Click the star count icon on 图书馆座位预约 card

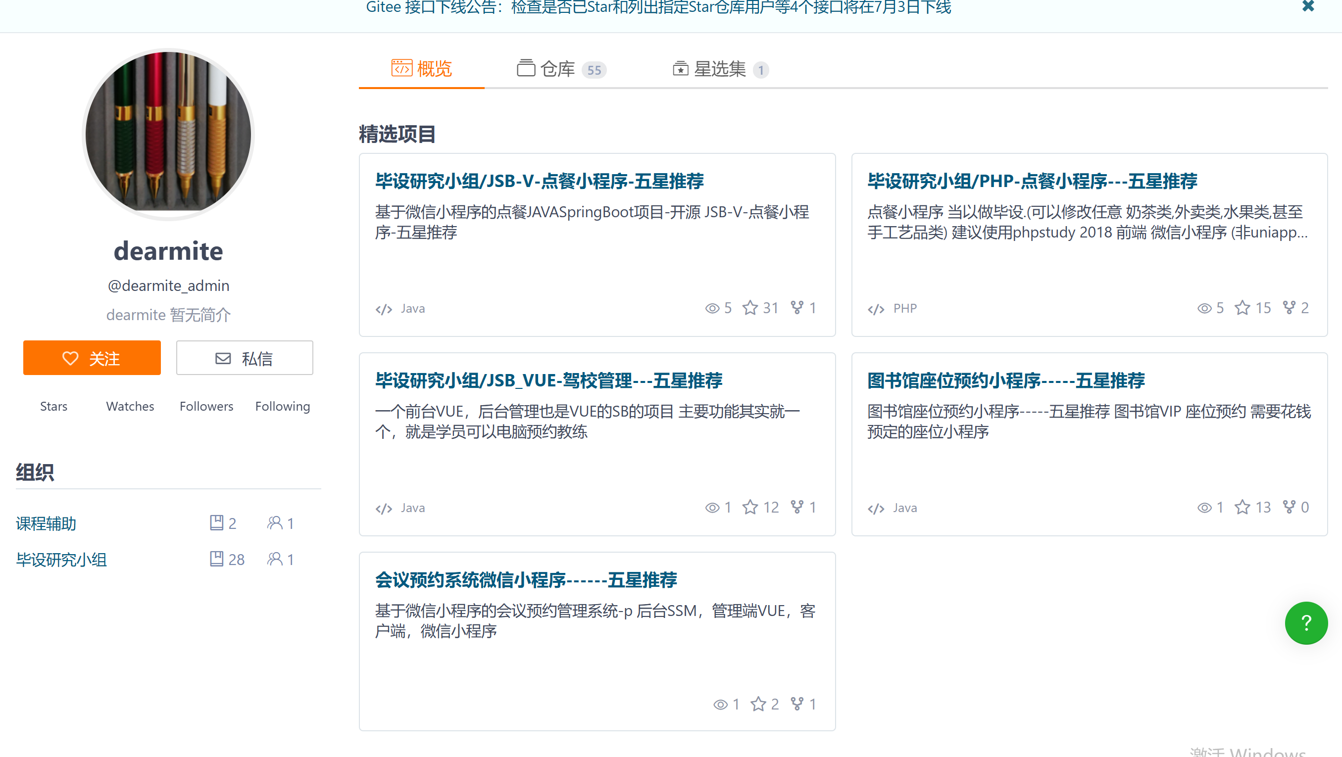(x=1242, y=508)
